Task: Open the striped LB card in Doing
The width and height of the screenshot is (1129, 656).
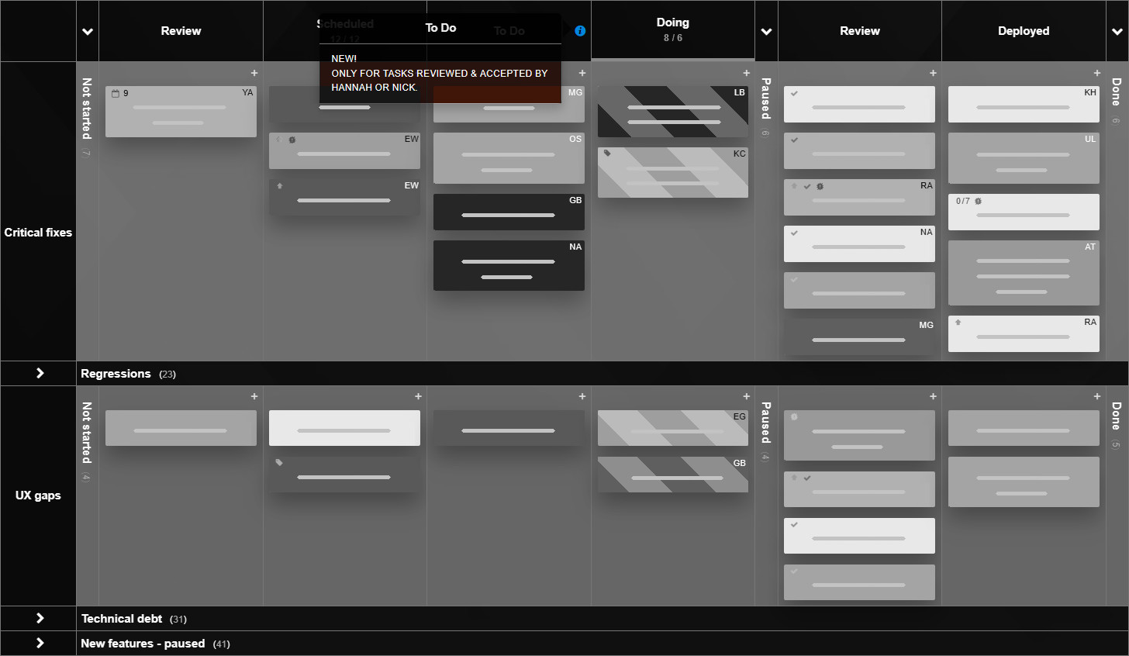Action: 672,112
